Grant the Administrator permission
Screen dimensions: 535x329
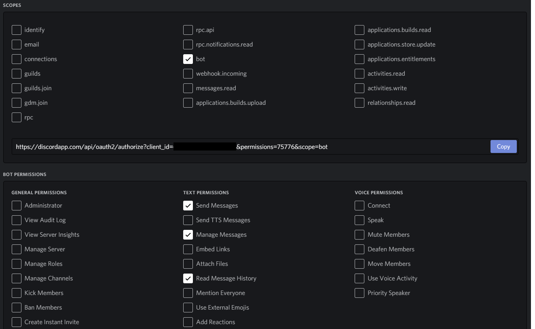pyautogui.click(x=17, y=205)
